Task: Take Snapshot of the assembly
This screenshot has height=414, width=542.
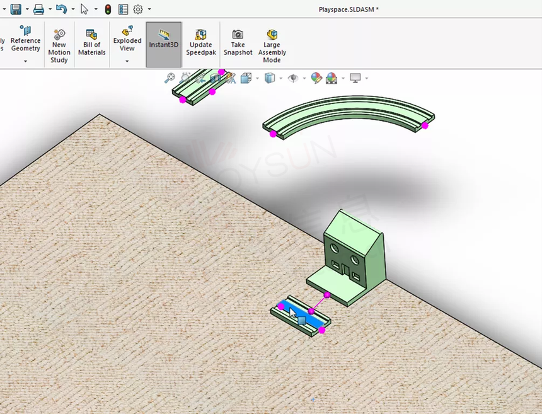Action: (x=238, y=42)
